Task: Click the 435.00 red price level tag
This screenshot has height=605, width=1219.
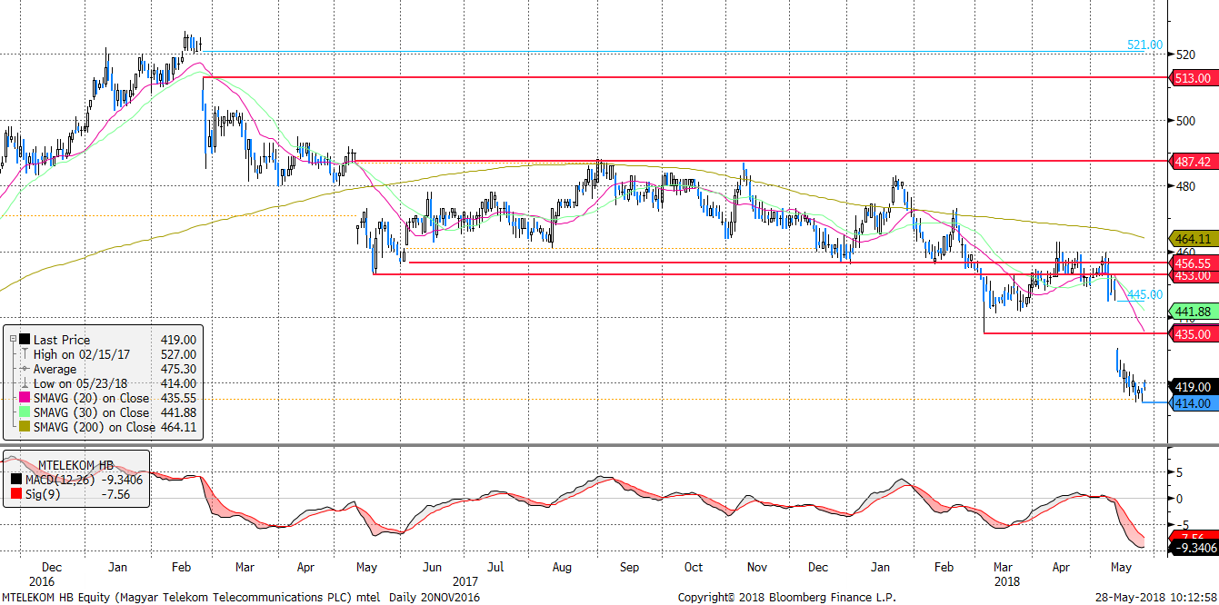Action: (1193, 334)
